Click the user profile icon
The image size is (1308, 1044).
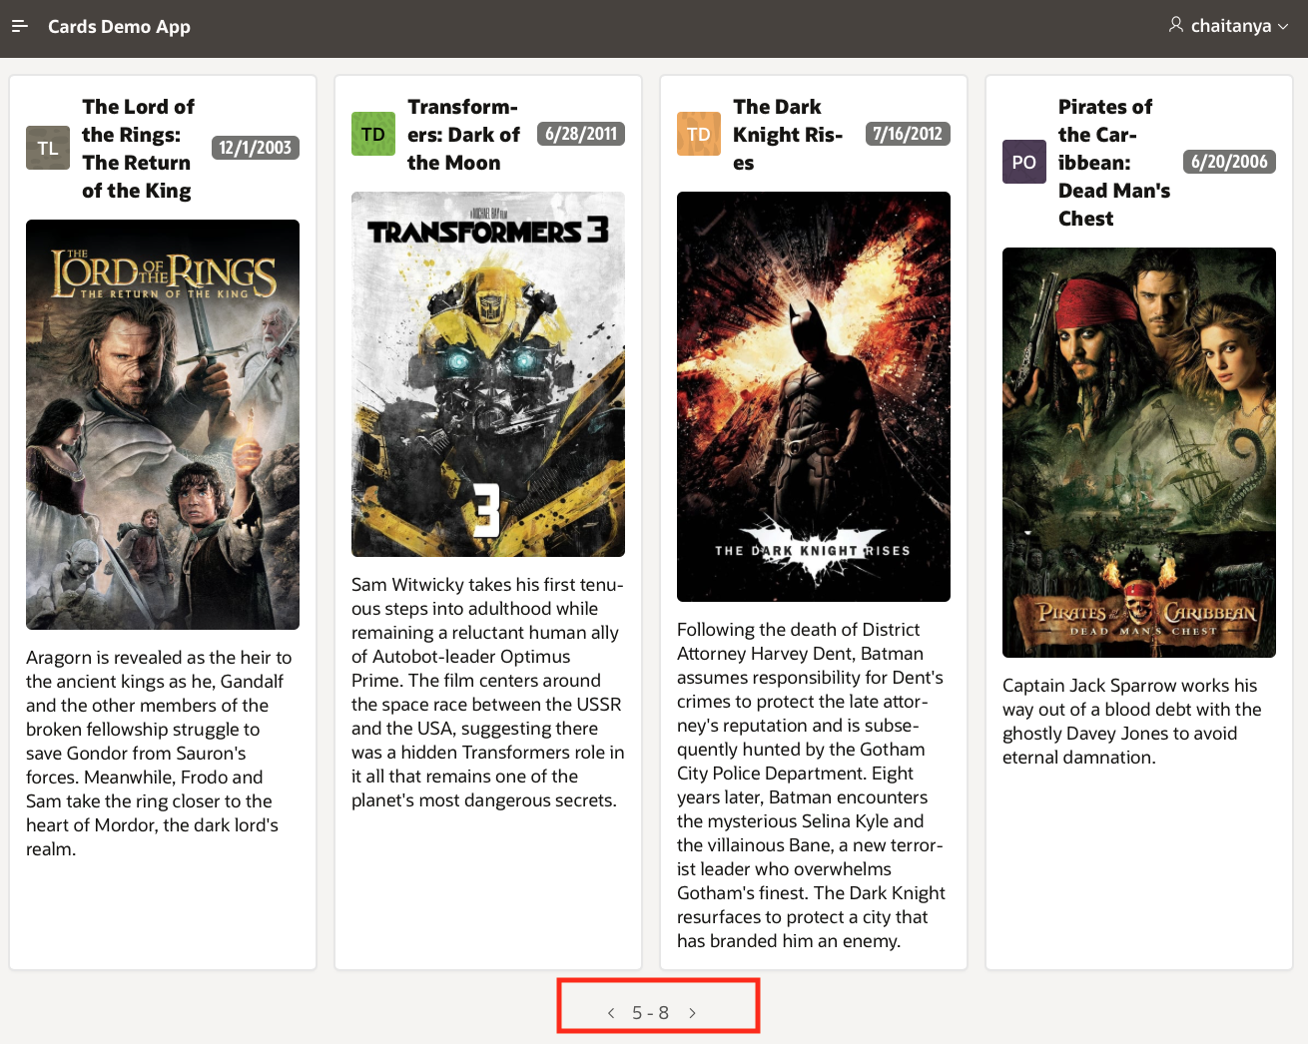(1176, 25)
